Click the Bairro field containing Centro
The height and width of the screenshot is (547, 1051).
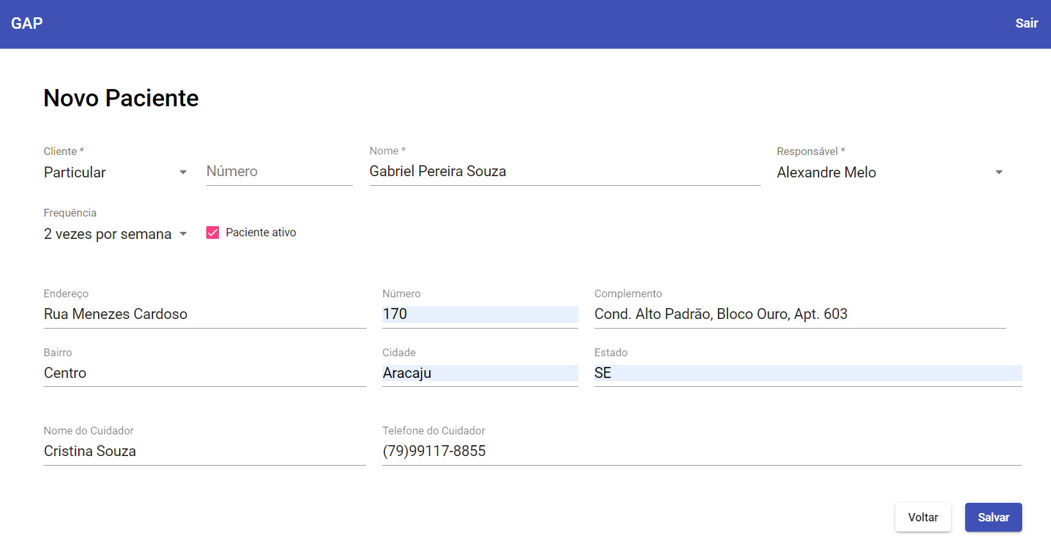(x=204, y=373)
